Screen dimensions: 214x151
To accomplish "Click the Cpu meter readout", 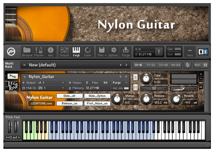I will pyautogui.click(x=174, y=49).
